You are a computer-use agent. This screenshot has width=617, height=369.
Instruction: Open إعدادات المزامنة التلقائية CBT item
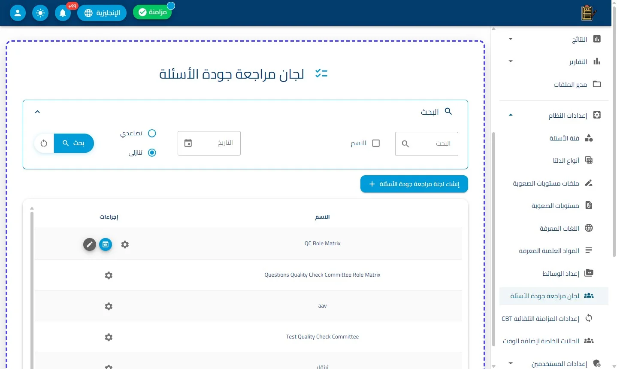554,318
